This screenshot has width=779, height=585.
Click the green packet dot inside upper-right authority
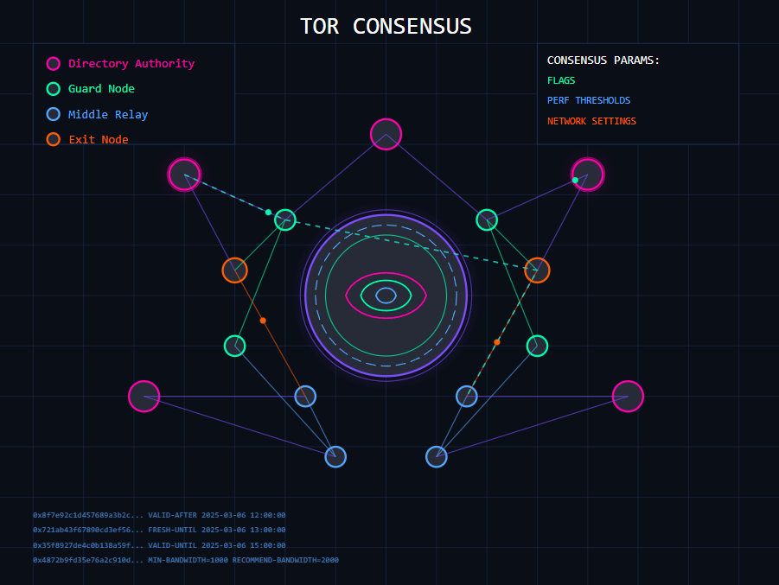coord(575,181)
